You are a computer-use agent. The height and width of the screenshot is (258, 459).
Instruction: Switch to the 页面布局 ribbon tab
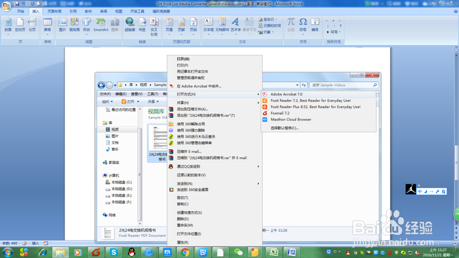[x=55, y=11]
